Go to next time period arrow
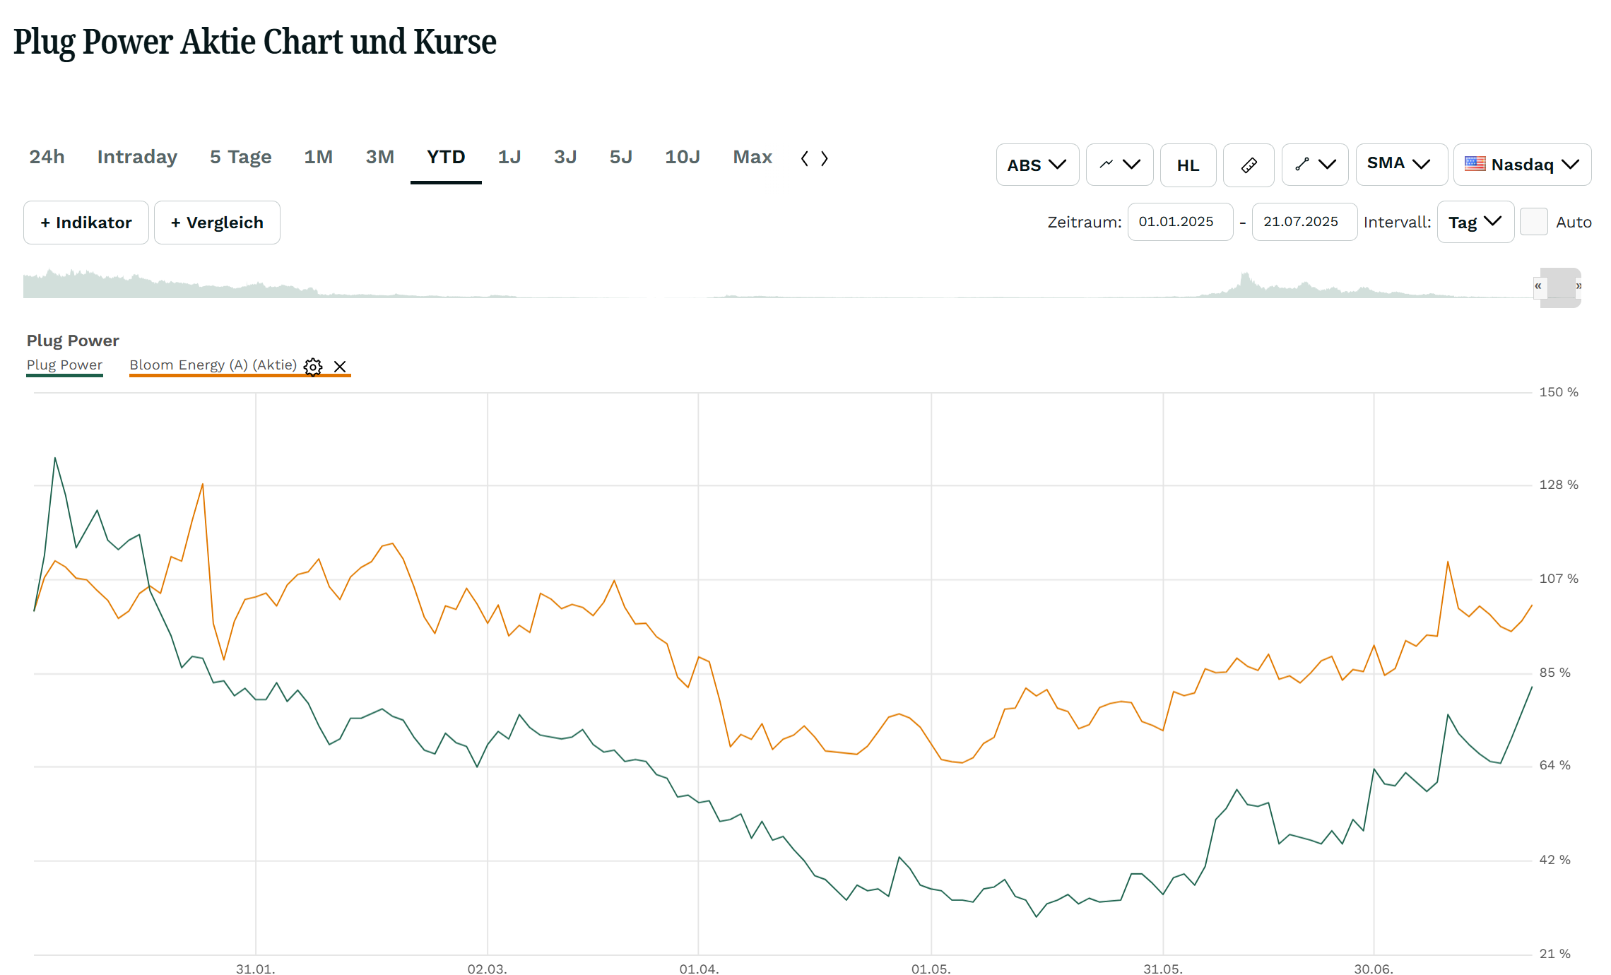This screenshot has width=1611, height=975. tap(825, 158)
